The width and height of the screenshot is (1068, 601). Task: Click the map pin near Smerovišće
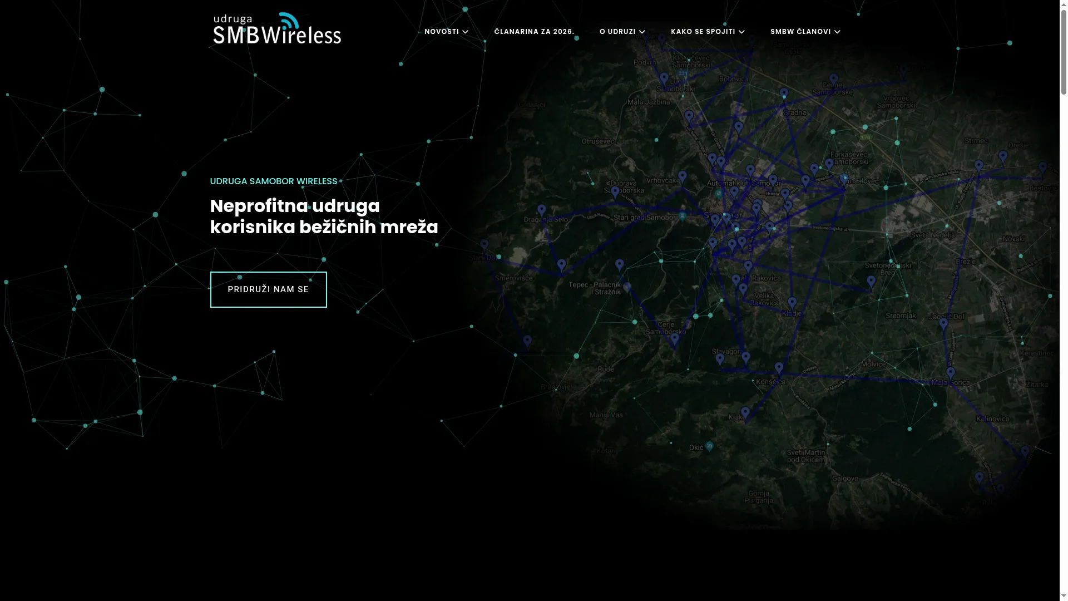point(562,265)
